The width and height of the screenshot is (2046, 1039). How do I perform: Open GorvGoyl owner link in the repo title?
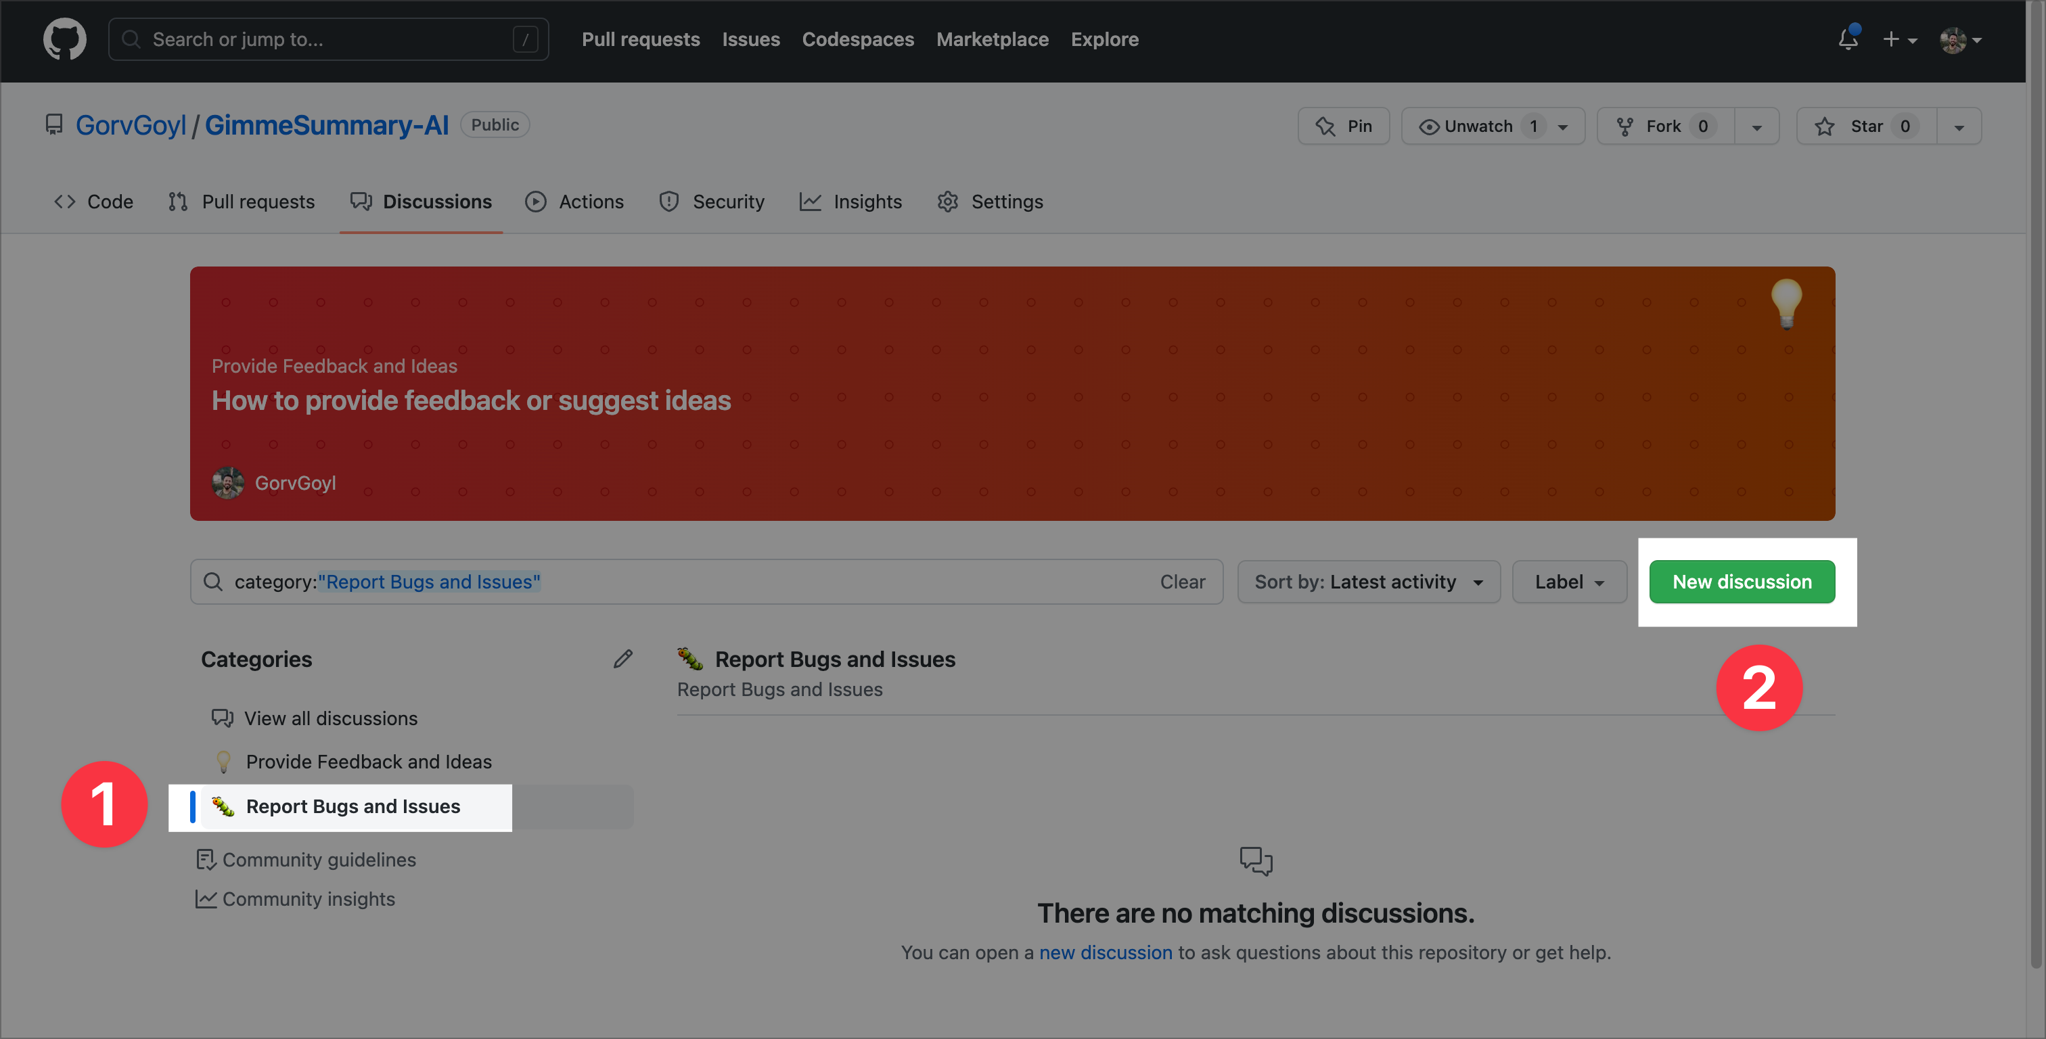tap(131, 124)
